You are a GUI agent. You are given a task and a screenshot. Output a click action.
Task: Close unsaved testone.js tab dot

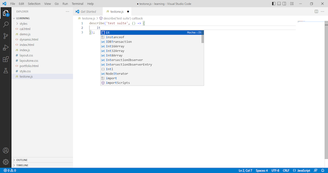pos(128,12)
